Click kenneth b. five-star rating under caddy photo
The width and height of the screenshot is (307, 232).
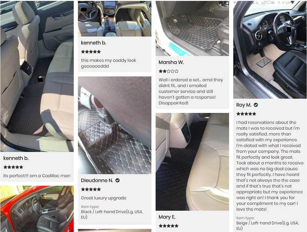(91, 52)
